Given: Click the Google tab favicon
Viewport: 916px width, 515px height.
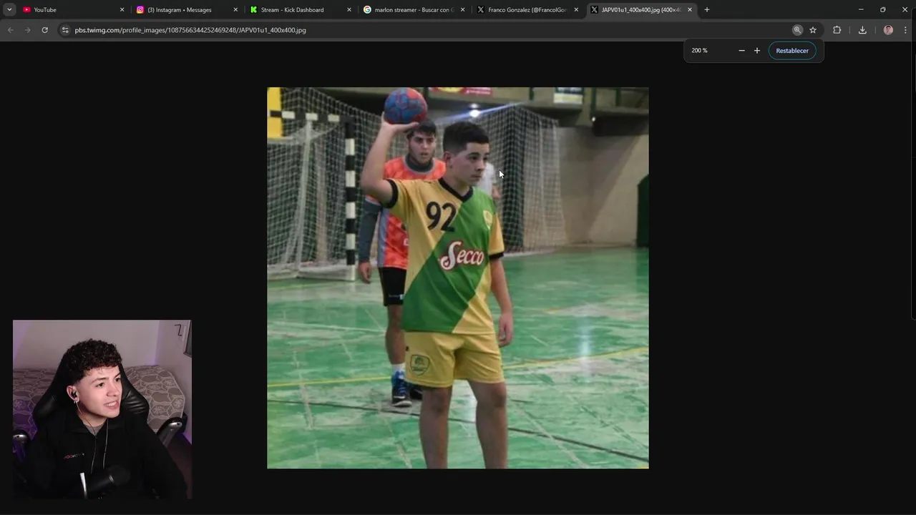Looking at the screenshot, I should (x=367, y=9).
